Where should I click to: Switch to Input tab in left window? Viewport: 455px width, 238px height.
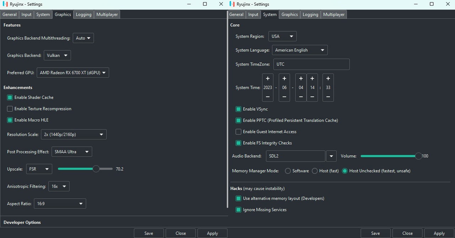pyautogui.click(x=27, y=15)
